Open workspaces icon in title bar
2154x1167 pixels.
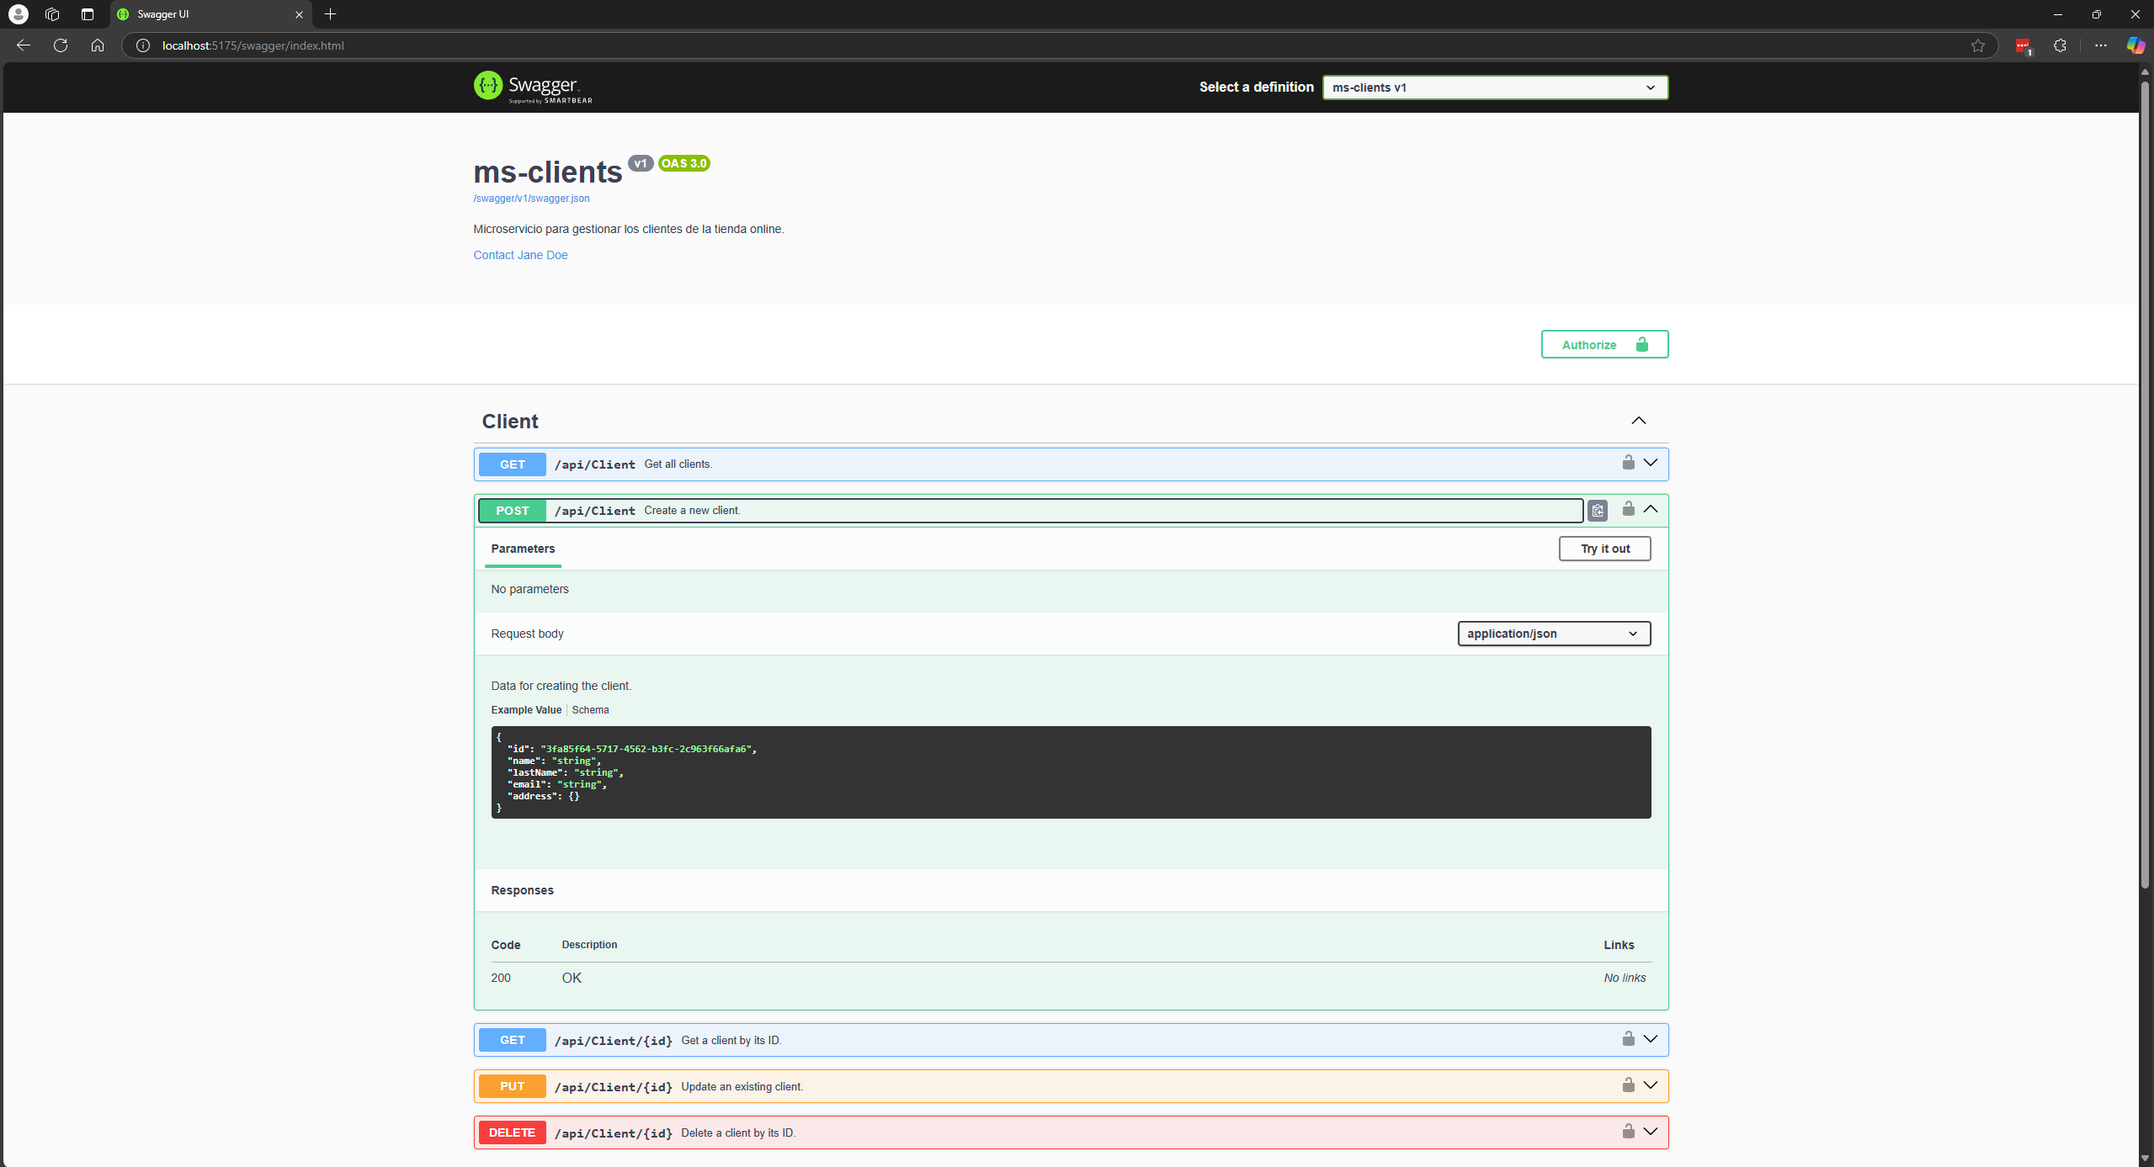52,14
